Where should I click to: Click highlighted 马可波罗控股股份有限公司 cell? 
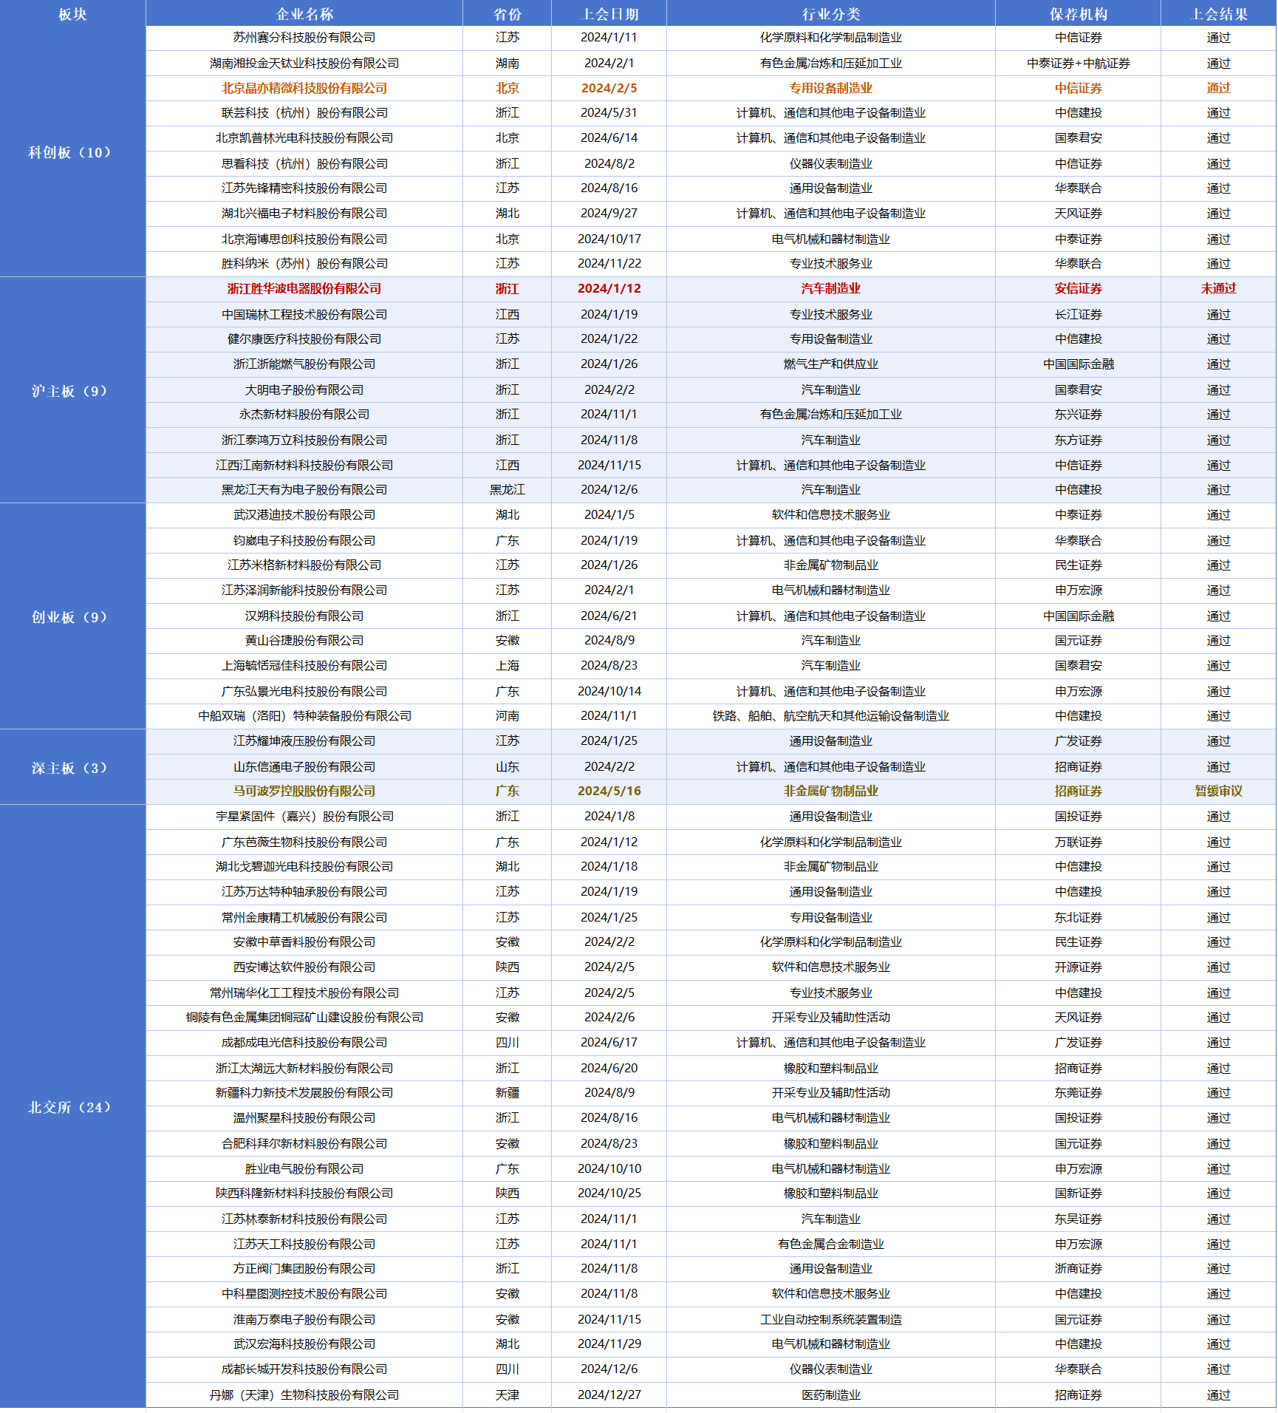304,791
